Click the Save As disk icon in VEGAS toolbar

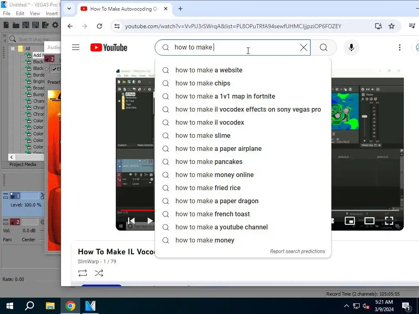click(x=36, y=25)
